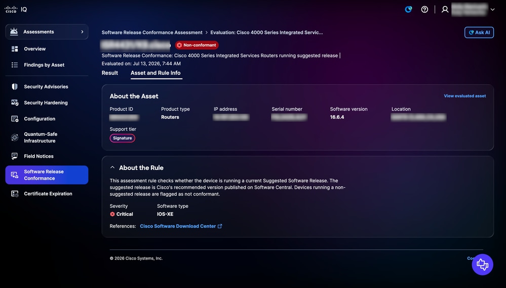Open Security Advisories page
Image resolution: width=506 pixels, height=288 pixels.
coord(47,87)
